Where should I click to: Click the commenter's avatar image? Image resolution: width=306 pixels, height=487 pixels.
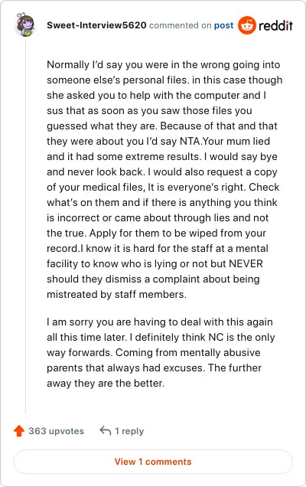[25, 25]
